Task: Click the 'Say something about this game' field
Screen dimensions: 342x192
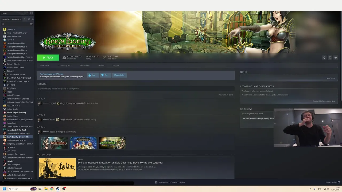Action: tap(136, 89)
